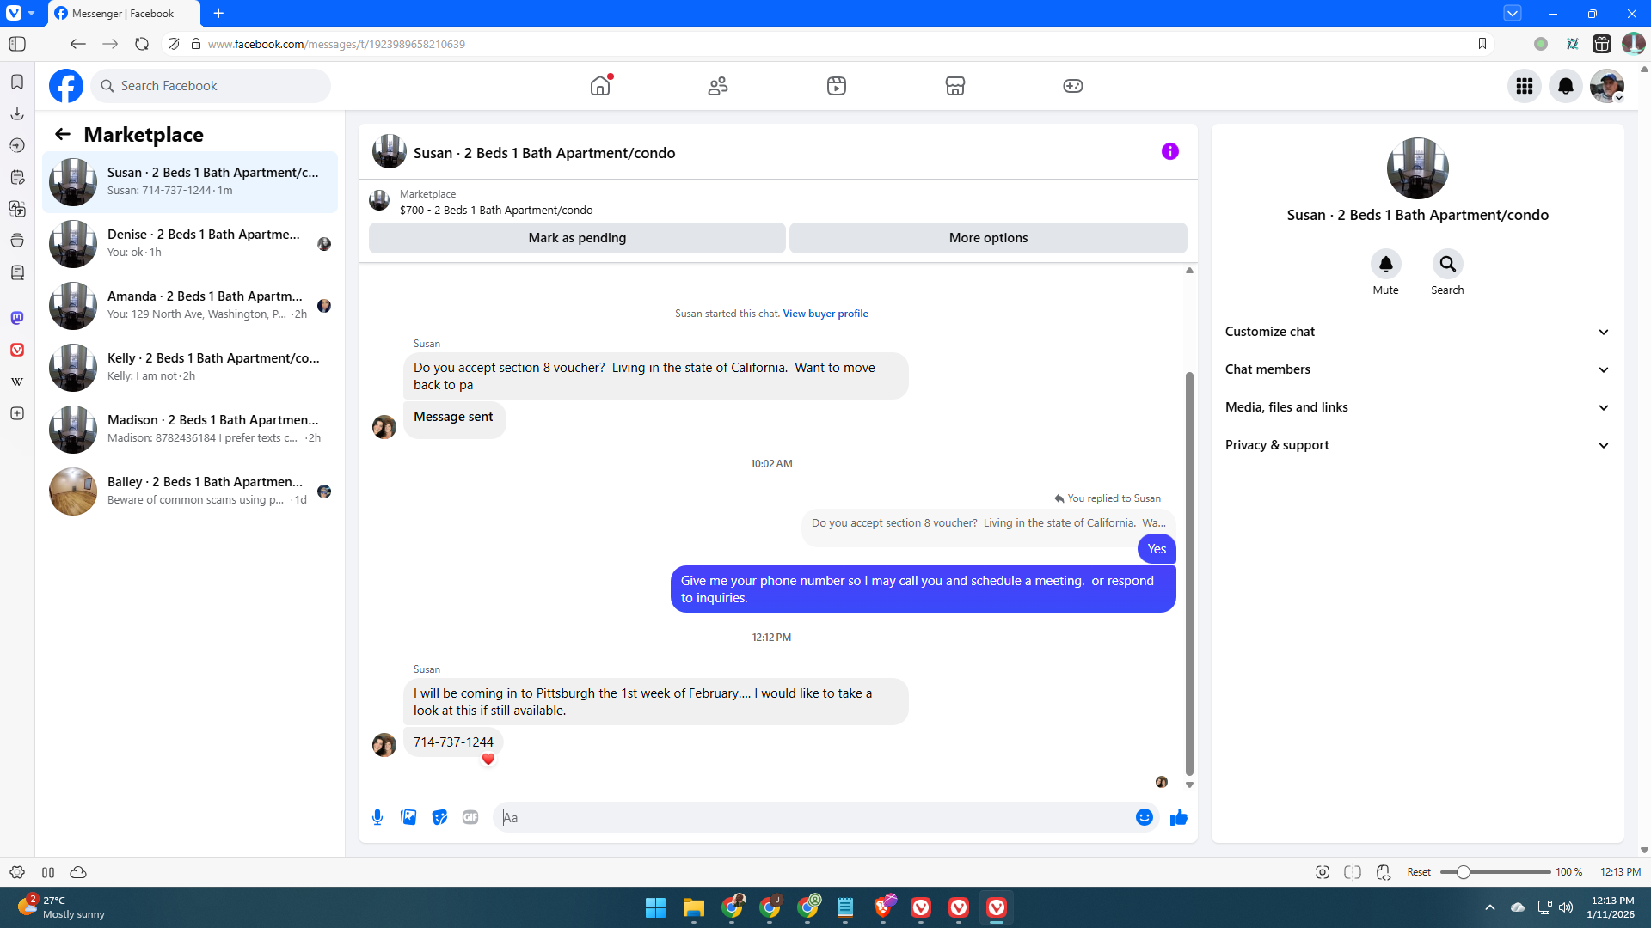Open the Bookmarks panel icon
This screenshot has width=1651, height=928.
[17, 82]
